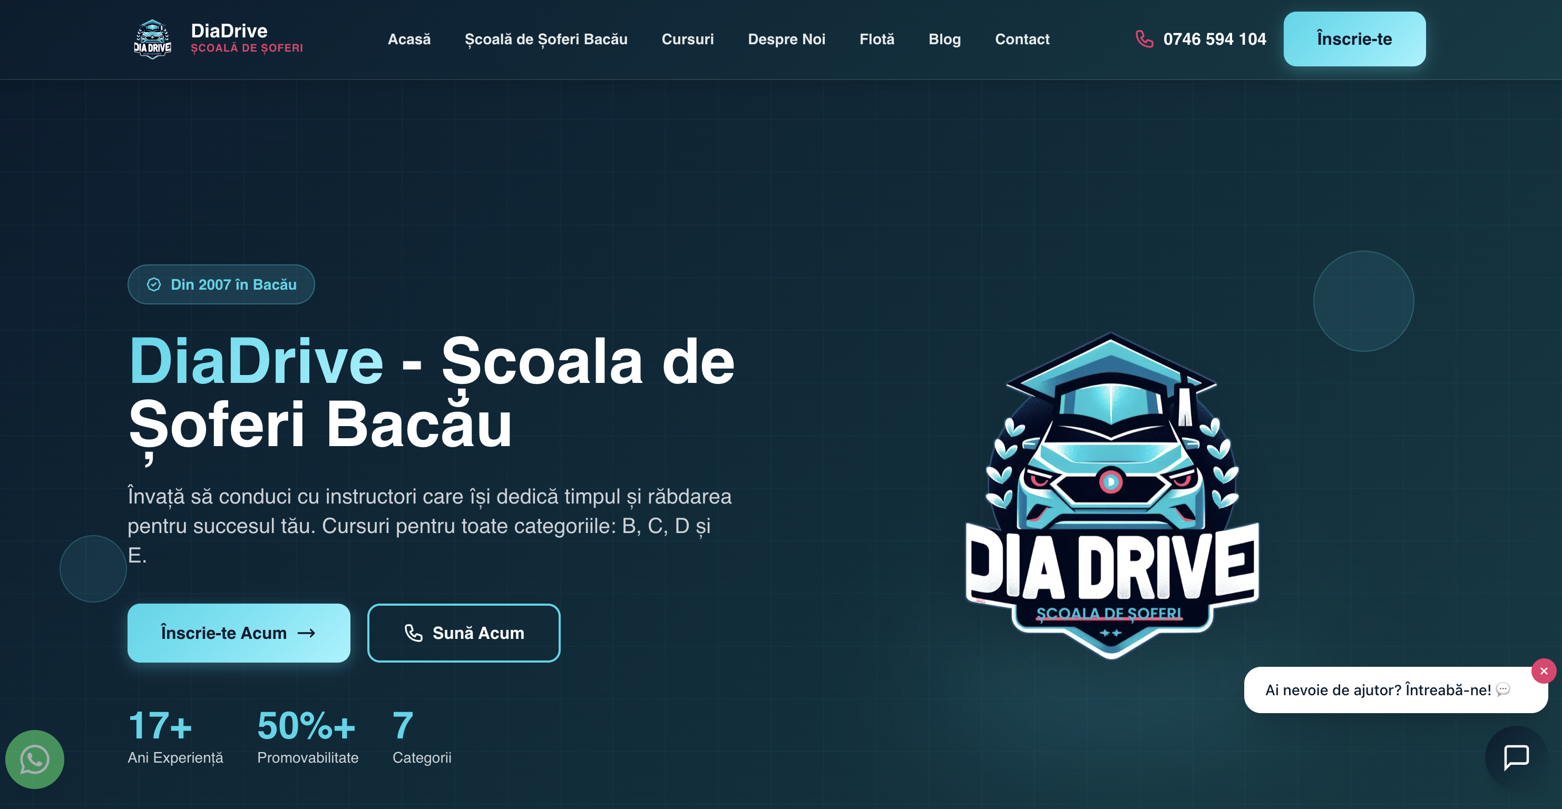
Task: Click the arrow icon in Înscrie-te Acum
Action: pyautogui.click(x=306, y=633)
